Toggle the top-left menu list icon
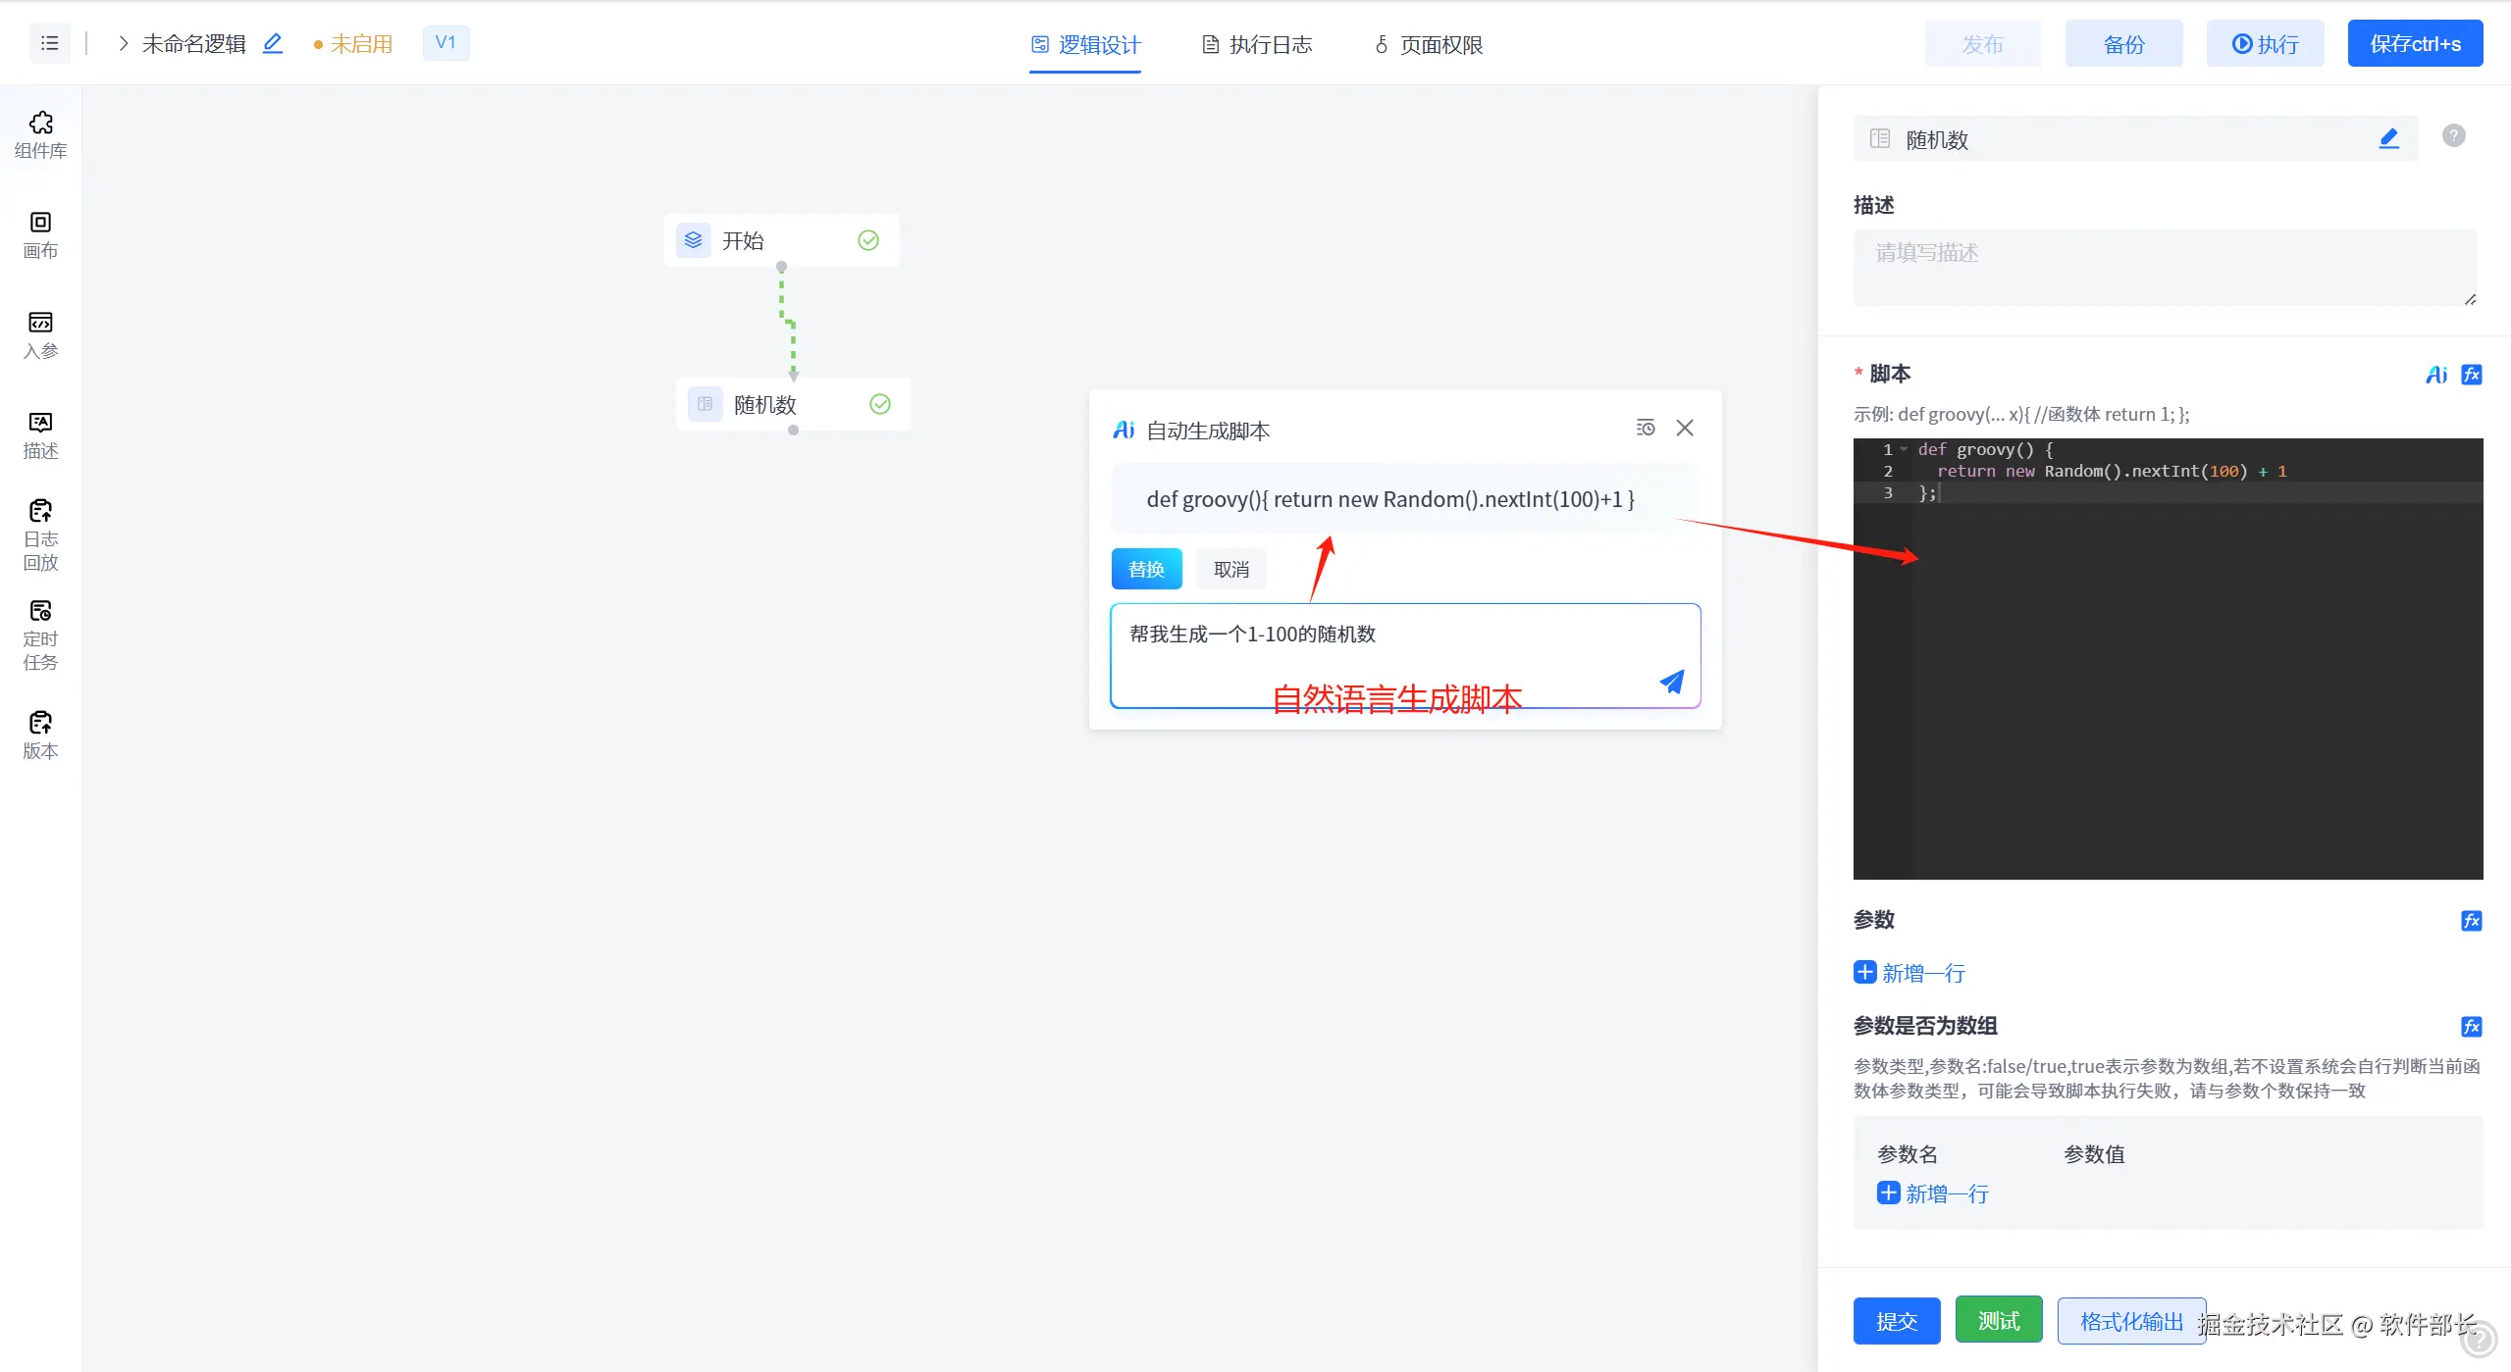Screen dimensions: 2511x1372 coord(50,43)
